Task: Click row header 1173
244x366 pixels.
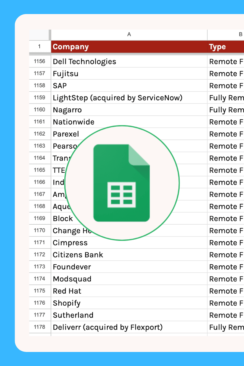Action: [x=40, y=267]
